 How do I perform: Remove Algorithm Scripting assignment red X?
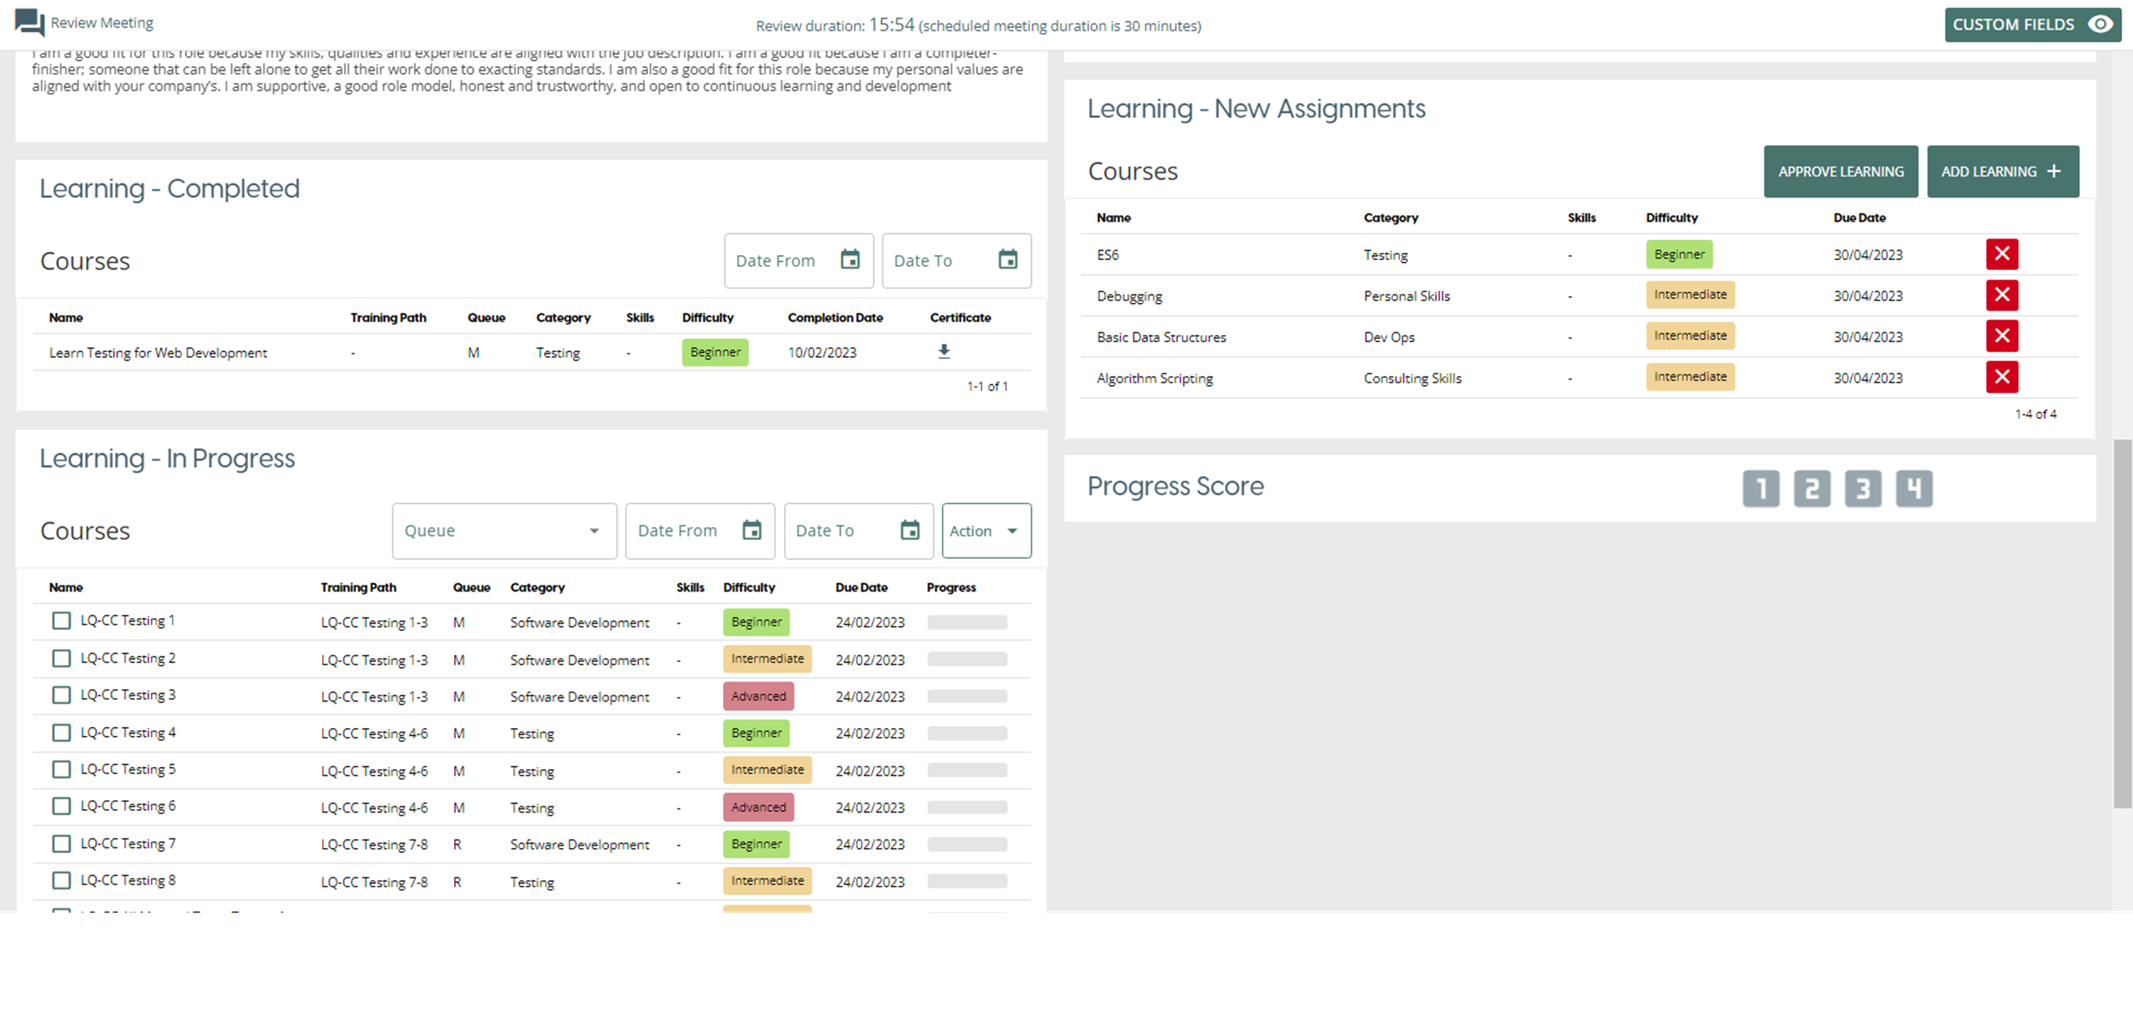[2002, 377]
